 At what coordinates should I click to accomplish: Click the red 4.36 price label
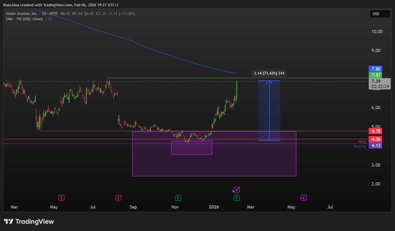point(376,139)
